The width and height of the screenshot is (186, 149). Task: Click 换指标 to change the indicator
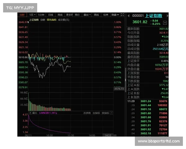105,113
